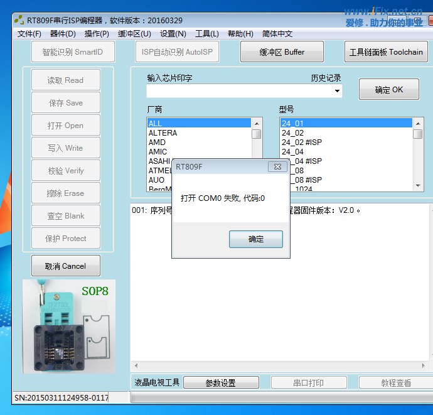Image resolution: width=433 pixels, height=415 pixels.
Task: Open the 帮助(H) menu
Action: click(x=240, y=34)
